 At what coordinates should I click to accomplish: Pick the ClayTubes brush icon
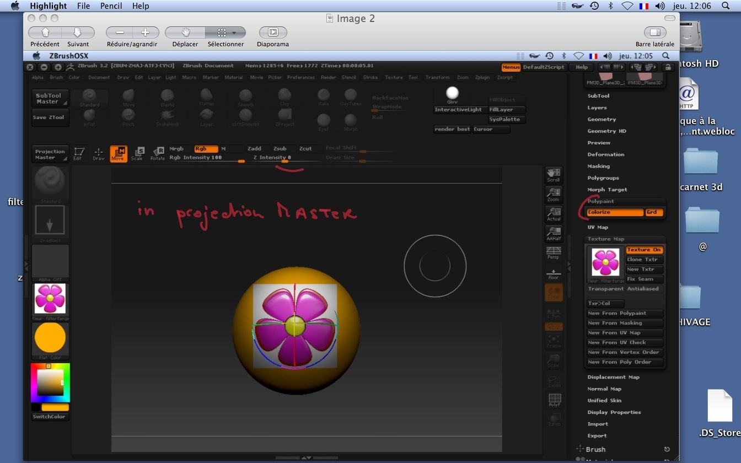pos(351,97)
